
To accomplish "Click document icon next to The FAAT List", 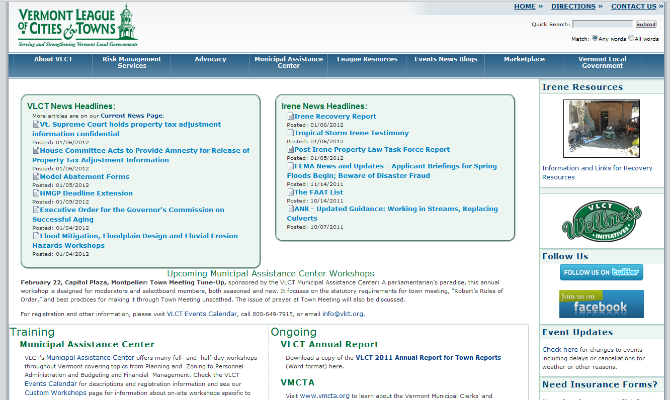I will coord(290,192).
